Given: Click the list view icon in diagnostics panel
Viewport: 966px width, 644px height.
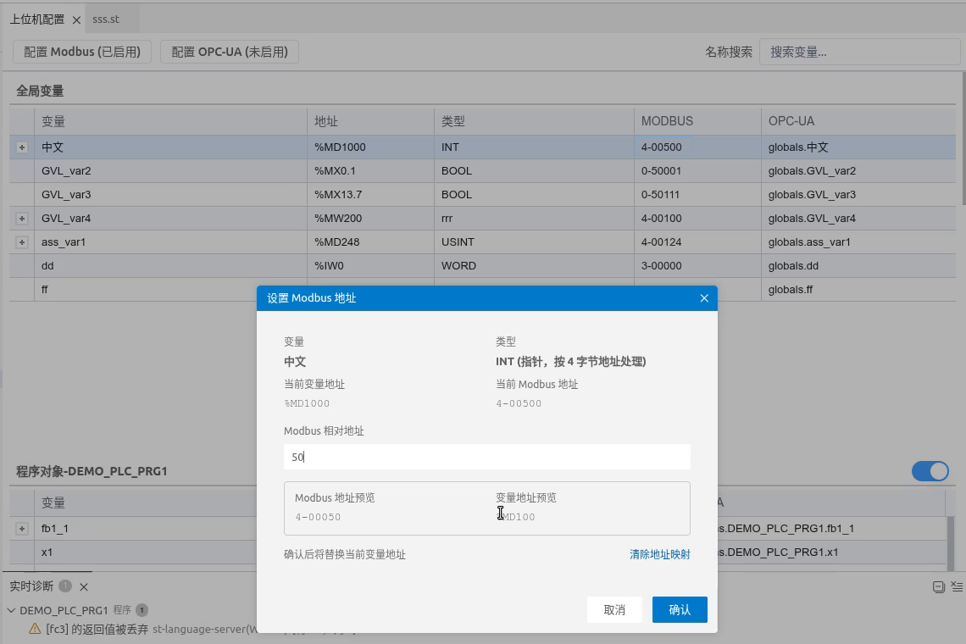Looking at the screenshot, I should (957, 586).
